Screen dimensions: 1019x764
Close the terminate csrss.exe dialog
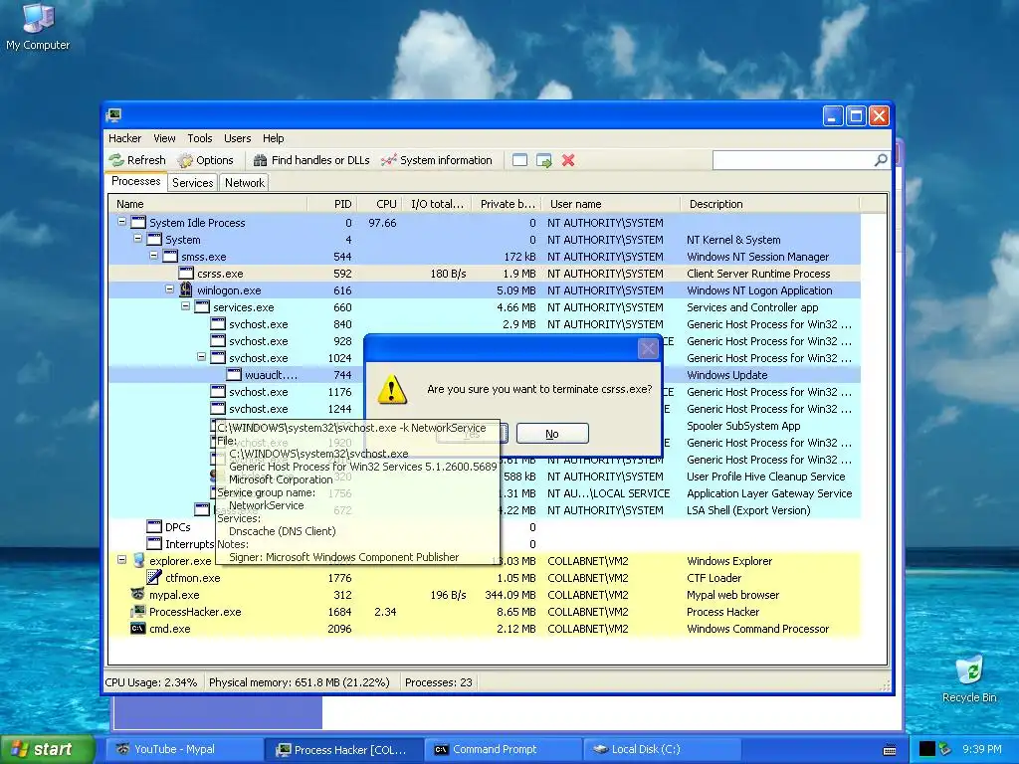[648, 349]
